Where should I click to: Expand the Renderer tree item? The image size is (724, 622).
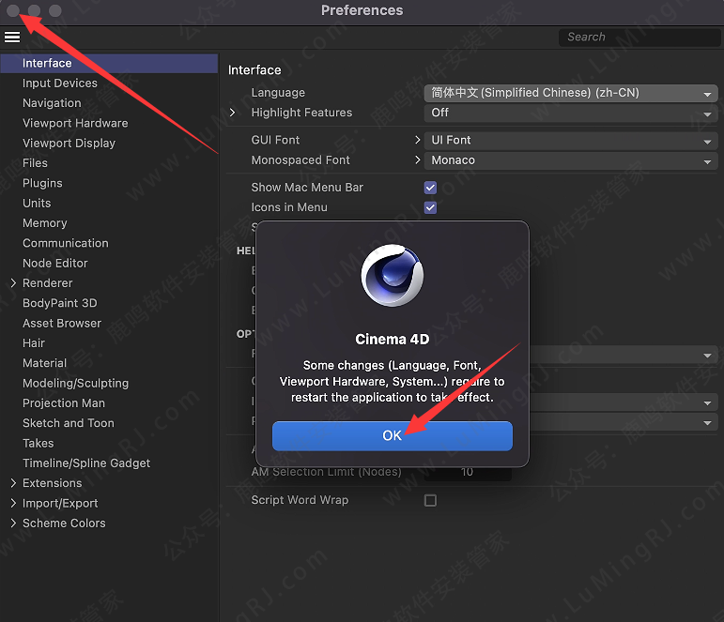pos(13,283)
